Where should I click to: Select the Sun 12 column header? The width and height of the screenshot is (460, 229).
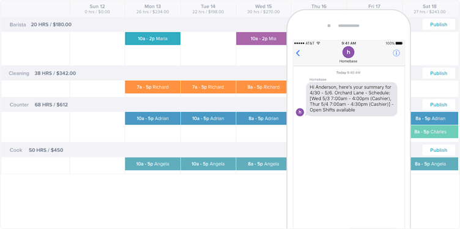(97, 9)
